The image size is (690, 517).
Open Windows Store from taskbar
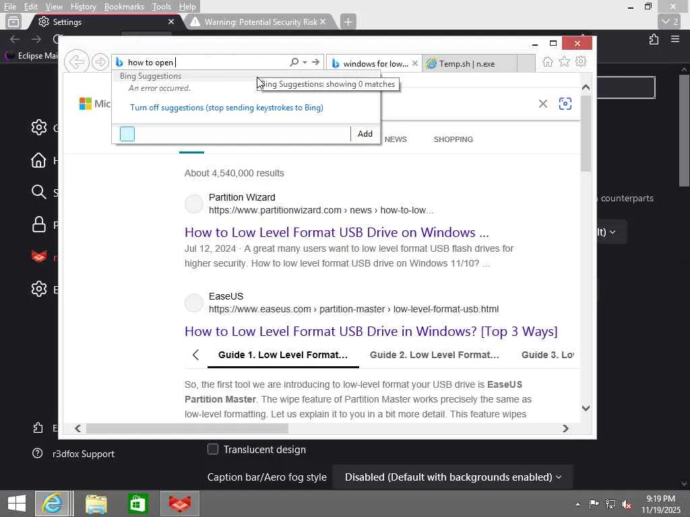click(x=137, y=504)
